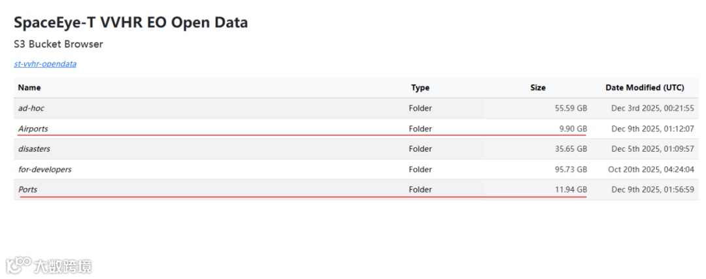The width and height of the screenshot is (706, 279).
Task: Open the st-vvhr-opendata bucket link
Action: 45,64
